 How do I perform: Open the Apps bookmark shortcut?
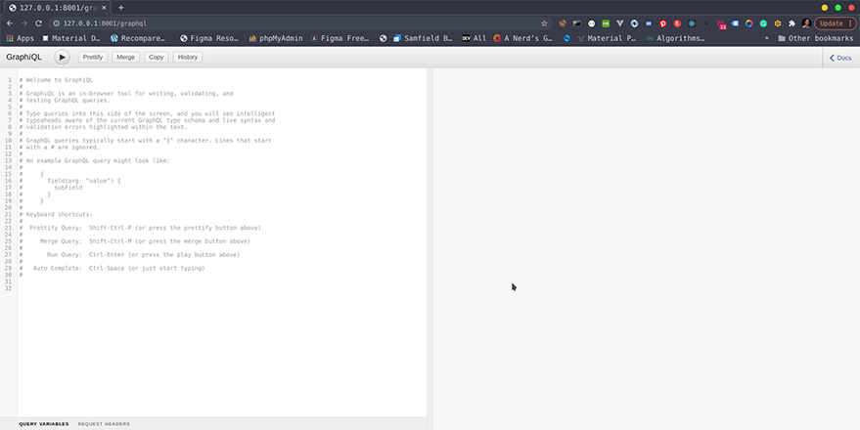(20, 38)
